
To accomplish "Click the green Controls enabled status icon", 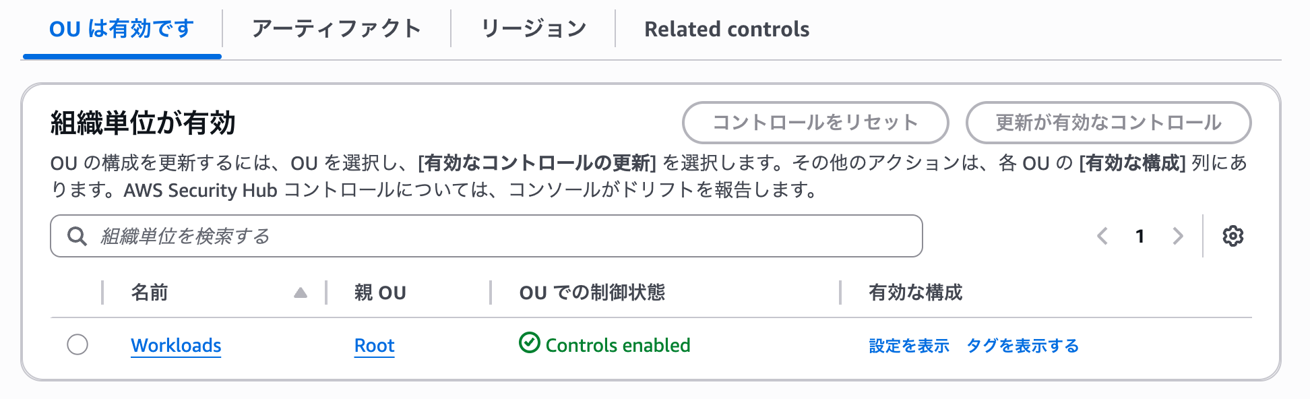I will click(x=528, y=344).
